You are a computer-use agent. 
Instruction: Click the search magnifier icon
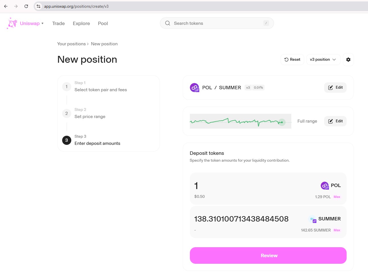tap(168, 23)
